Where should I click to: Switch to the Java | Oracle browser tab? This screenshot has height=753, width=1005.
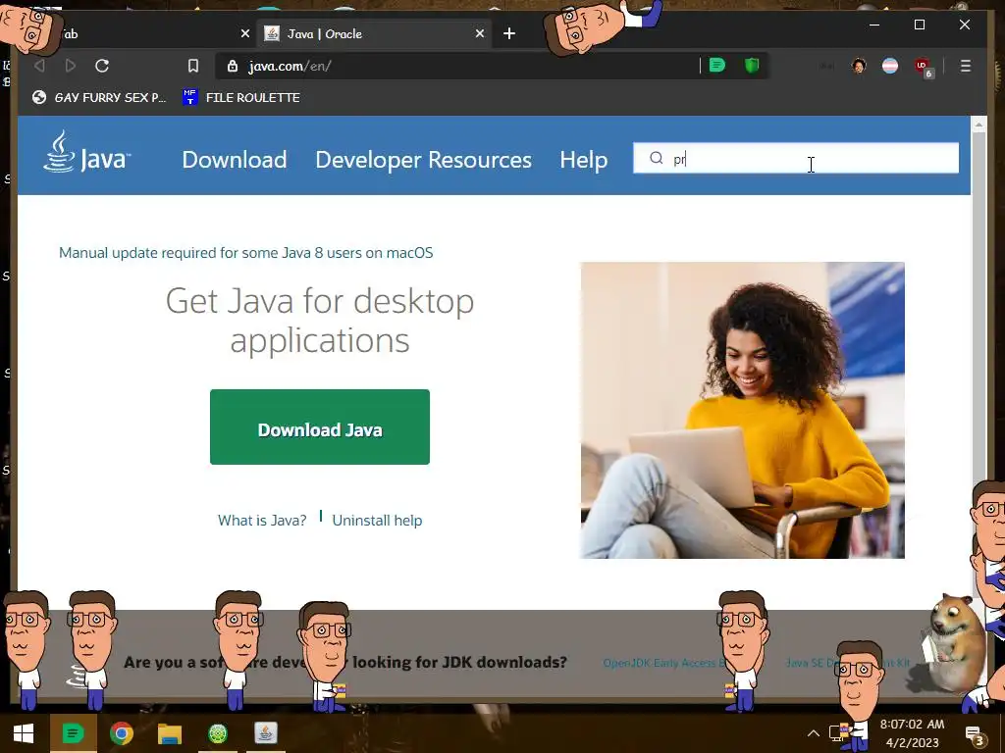pyautogui.click(x=375, y=34)
